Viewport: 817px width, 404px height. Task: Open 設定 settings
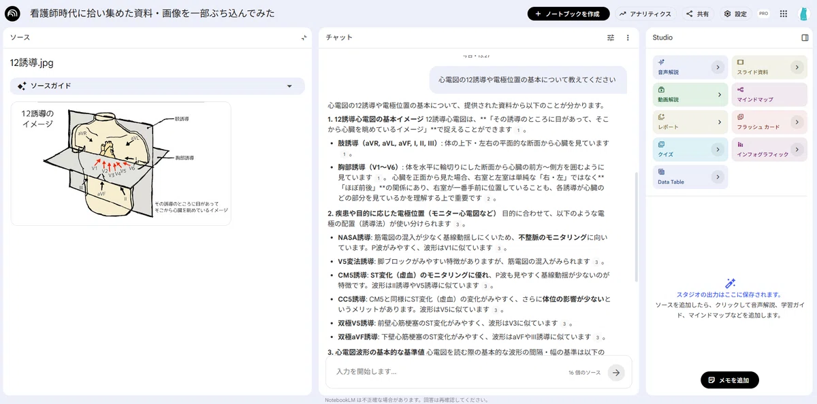[x=735, y=14]
